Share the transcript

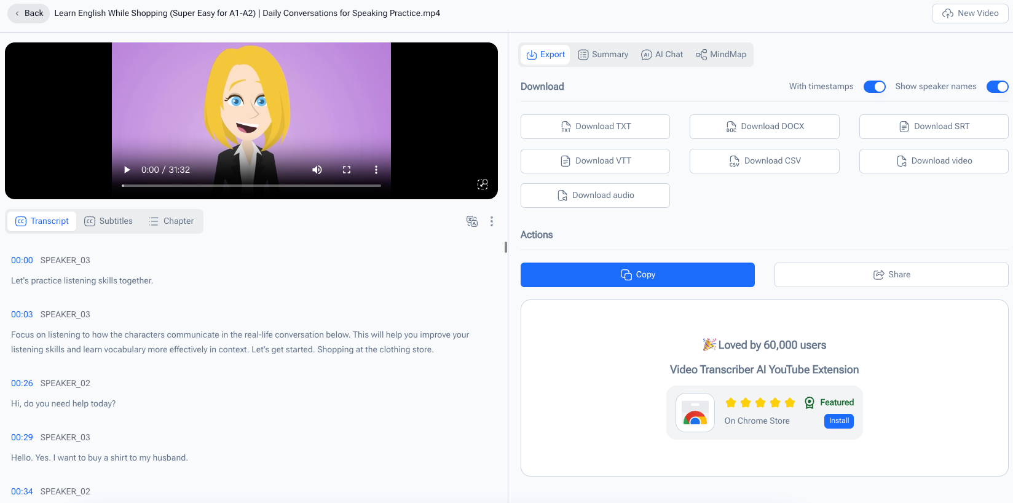891,275
